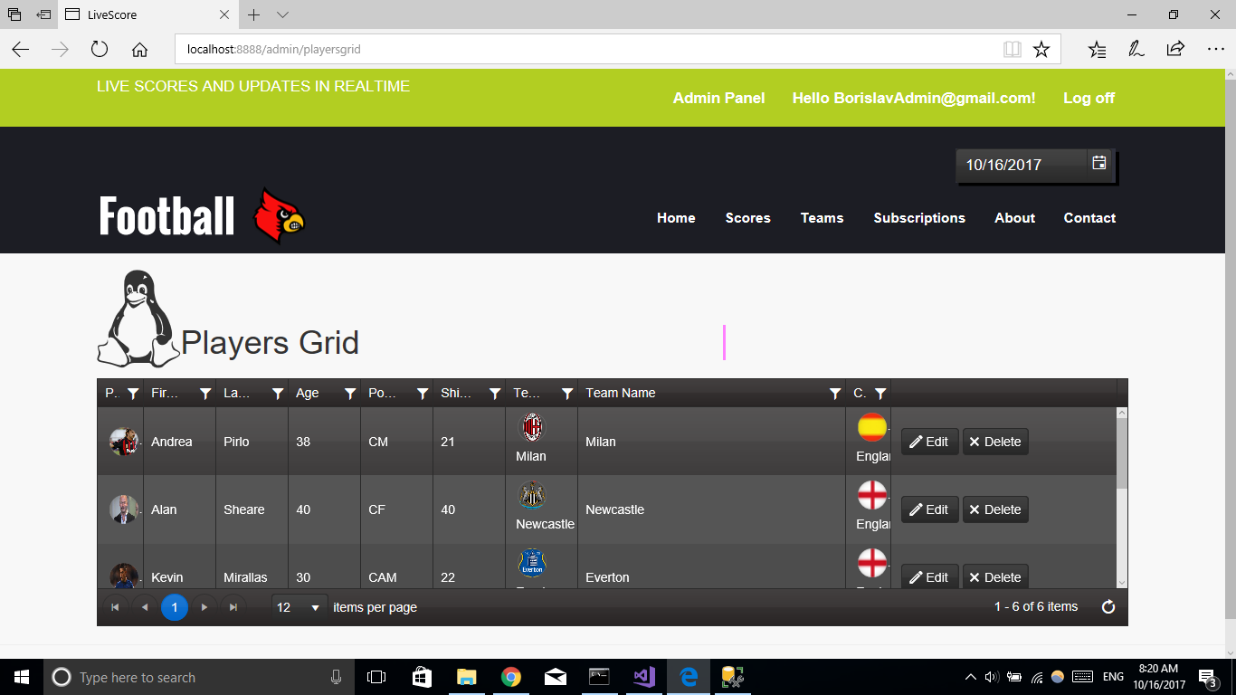Click the Alan Sheare player photo
This screenshot has width=1236, height=695.
click(123, 509)
